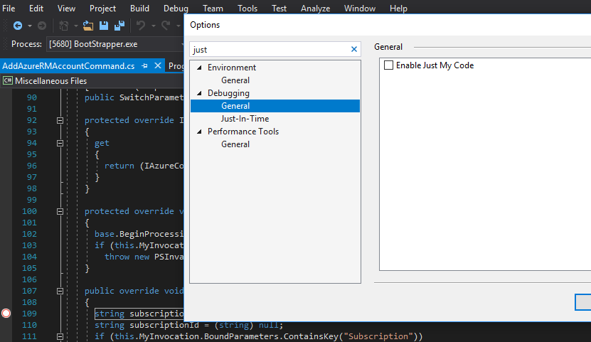Open the Analyze menu
The width and height of the screenshot is (591, 342).
click(316, 9)
